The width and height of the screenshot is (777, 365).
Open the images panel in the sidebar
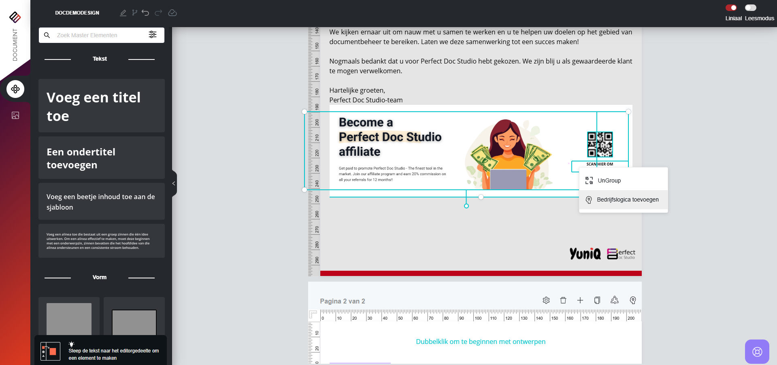(x=15, y=115)
